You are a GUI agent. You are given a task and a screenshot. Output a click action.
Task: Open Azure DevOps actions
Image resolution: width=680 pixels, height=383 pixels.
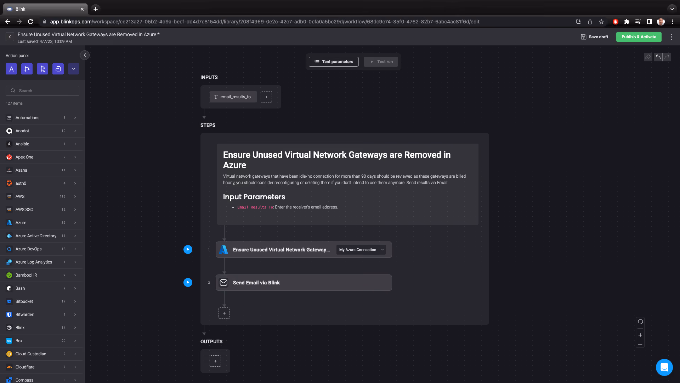(x=41, y=249)
